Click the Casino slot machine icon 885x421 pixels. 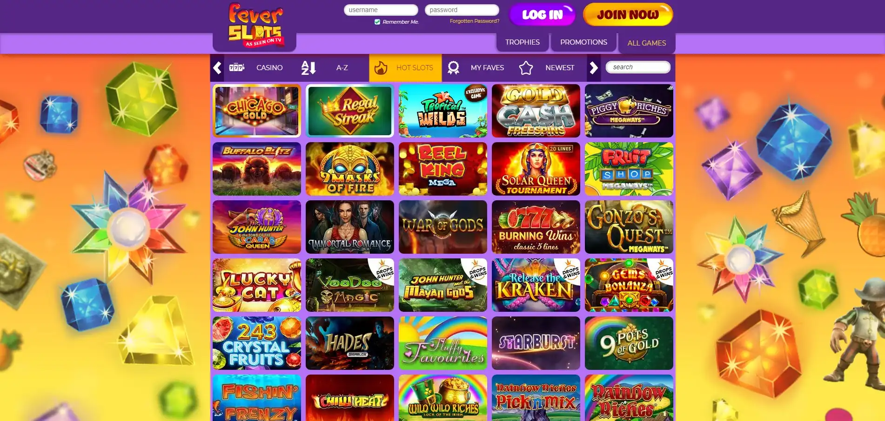point(237,67)
